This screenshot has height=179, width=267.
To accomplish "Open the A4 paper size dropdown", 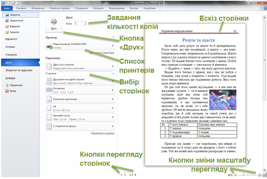I will click(x=112, y=108).
